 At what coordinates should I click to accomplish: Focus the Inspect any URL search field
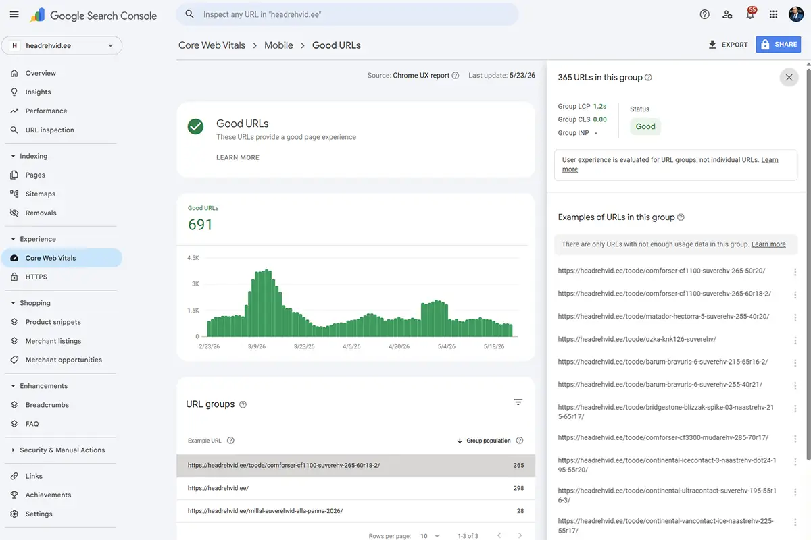click(x=347, y=14)
